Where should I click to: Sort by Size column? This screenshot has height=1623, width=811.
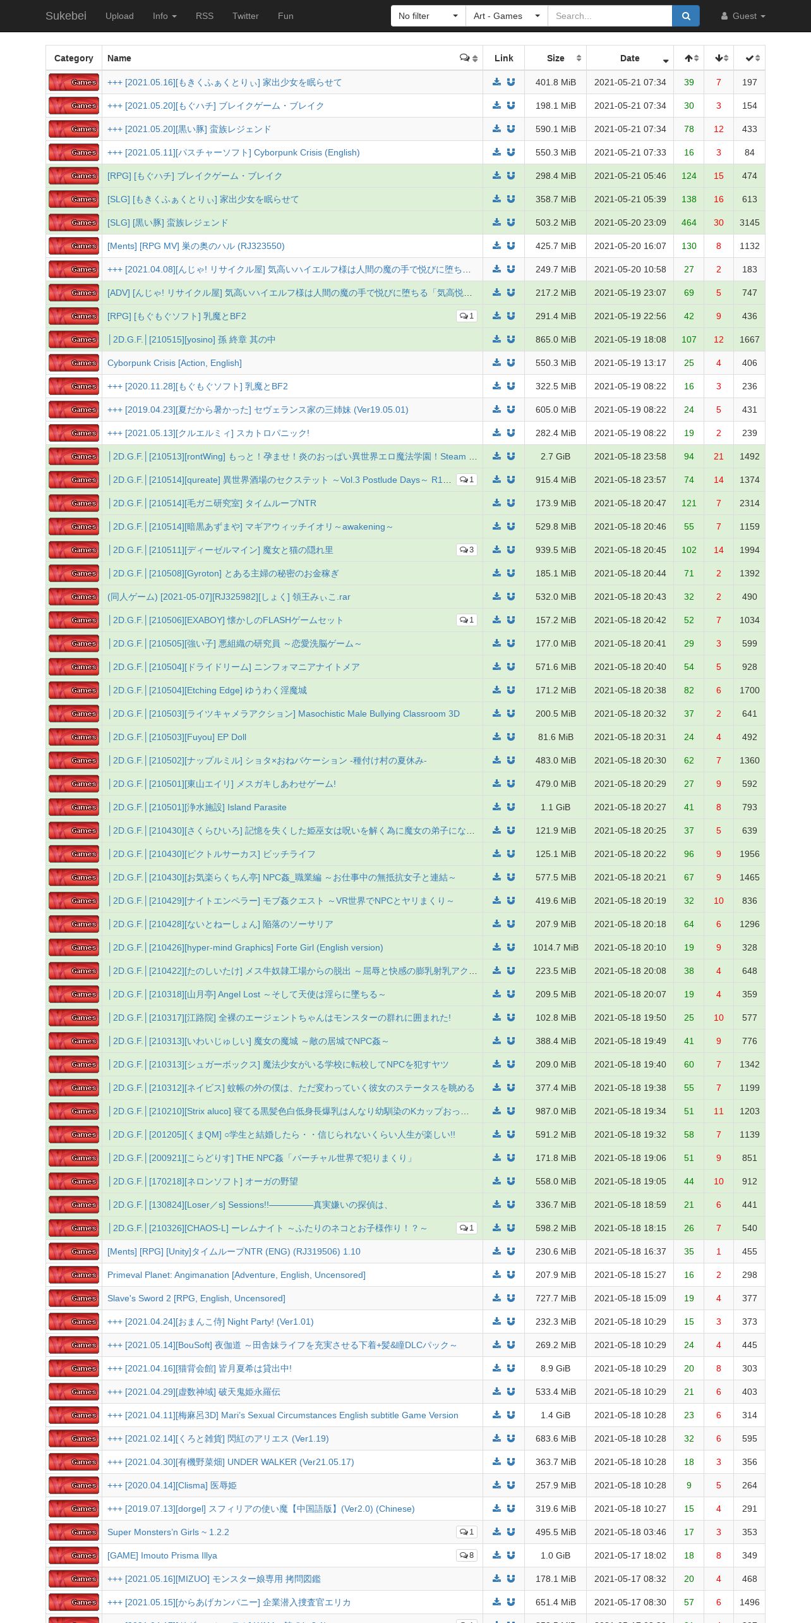555,58
